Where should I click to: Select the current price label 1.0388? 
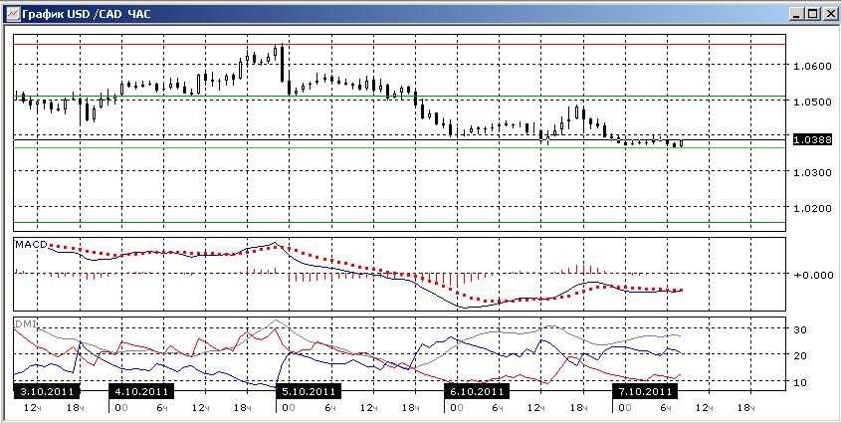[x=813, y=140]
